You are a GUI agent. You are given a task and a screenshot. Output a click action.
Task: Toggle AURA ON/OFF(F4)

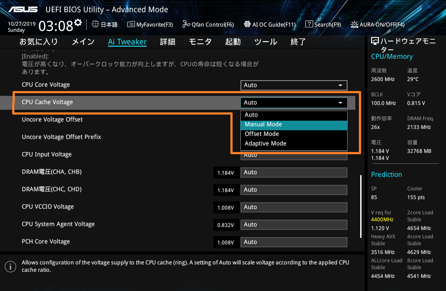(378, 24)
